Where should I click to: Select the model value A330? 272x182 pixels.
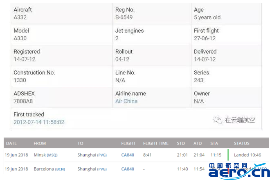point(20,38)
